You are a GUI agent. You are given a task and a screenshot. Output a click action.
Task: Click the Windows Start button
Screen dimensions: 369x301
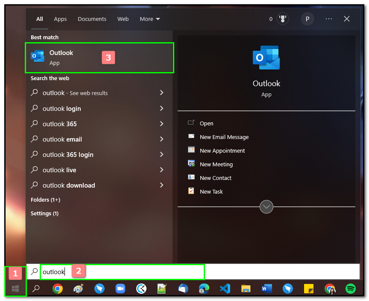point(15,289)
